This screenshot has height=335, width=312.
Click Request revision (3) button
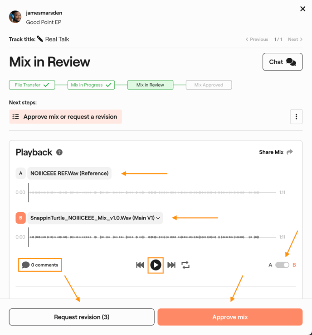pos(82,317)
